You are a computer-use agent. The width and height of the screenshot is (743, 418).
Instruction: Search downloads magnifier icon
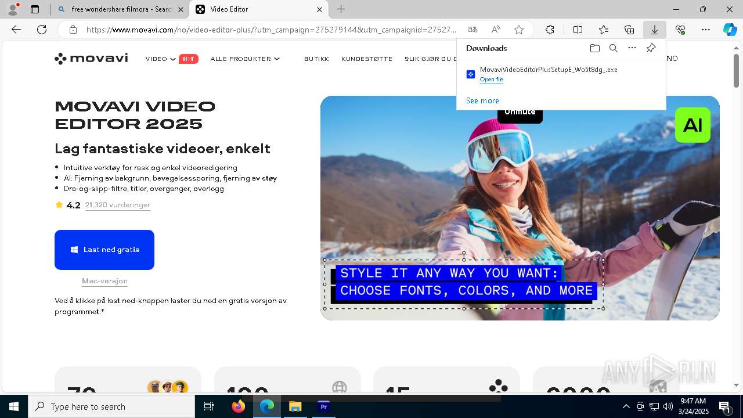(x=613, y=48)
